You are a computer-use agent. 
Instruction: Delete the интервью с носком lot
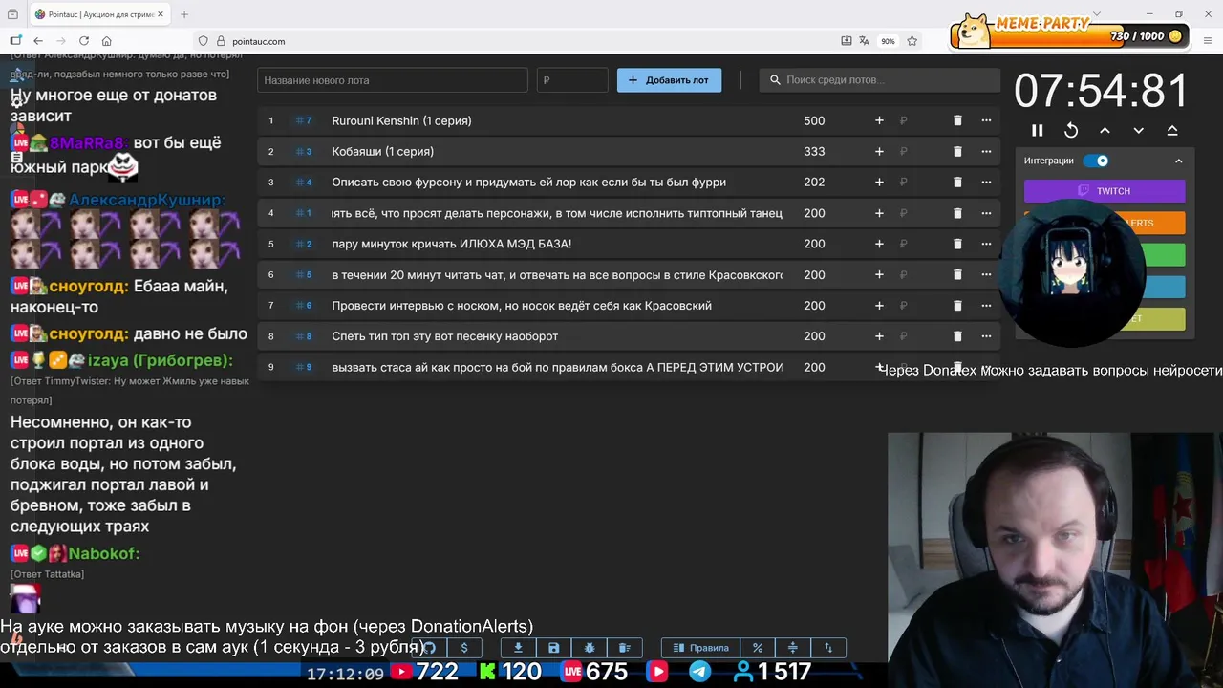pyautogui.click(x=957, y=306)
